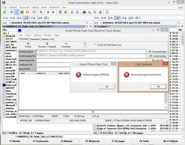The width and height of the screenshot is (185, 145).
Task: Click the F8 Törlés button
Action: [x=144, y=141]
